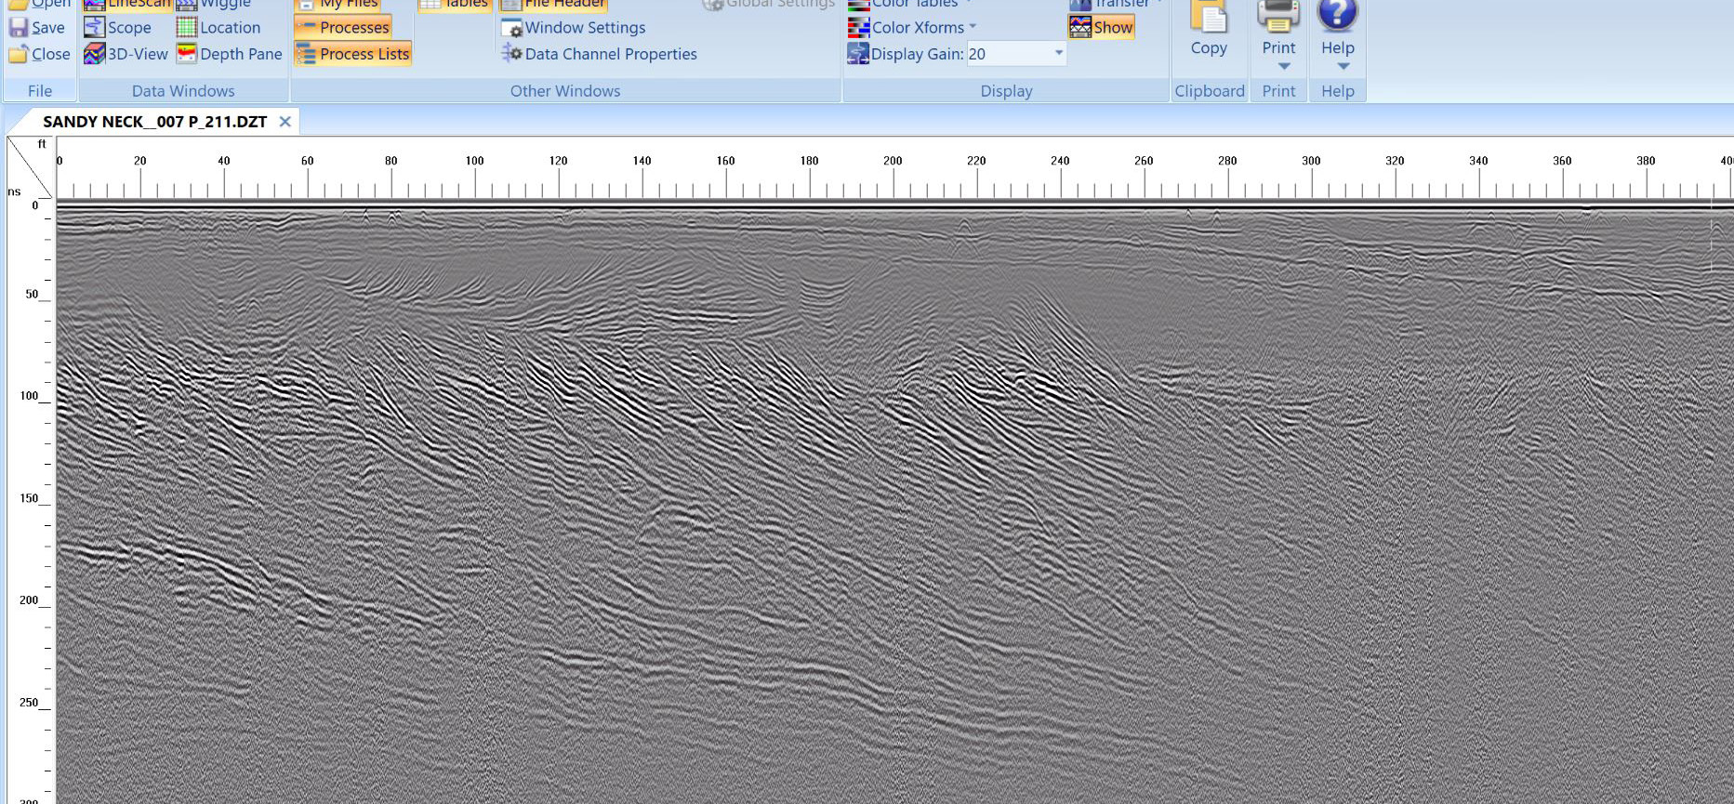Open the 3D-View data window
This screenshot has height=804, width=1734.
tap(126, 54)
